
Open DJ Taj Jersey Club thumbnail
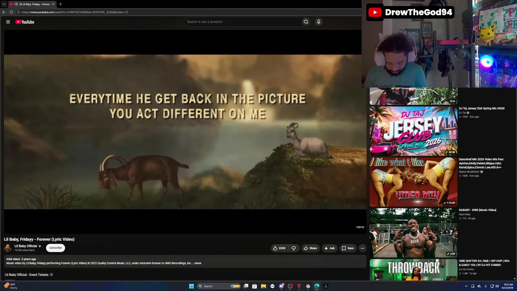(x=413, y=131)
